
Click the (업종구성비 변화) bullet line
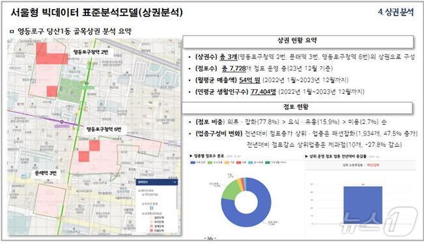click(303, 133)
